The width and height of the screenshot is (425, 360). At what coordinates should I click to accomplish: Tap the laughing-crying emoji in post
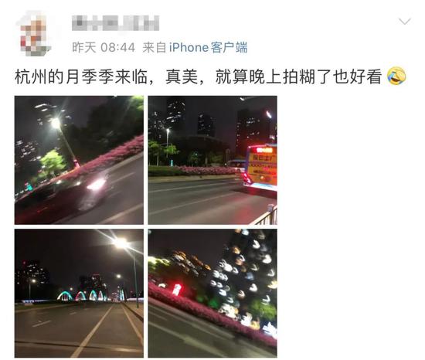[x=396, y=76]
